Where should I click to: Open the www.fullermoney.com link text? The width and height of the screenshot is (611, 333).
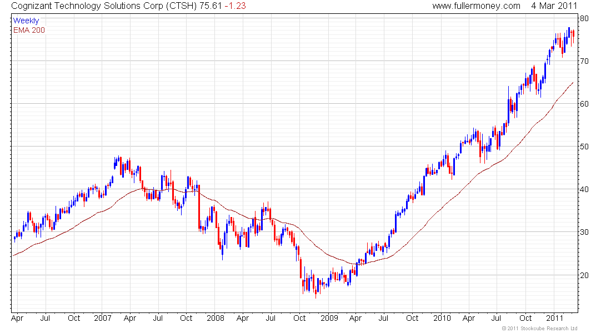point(476,6)
